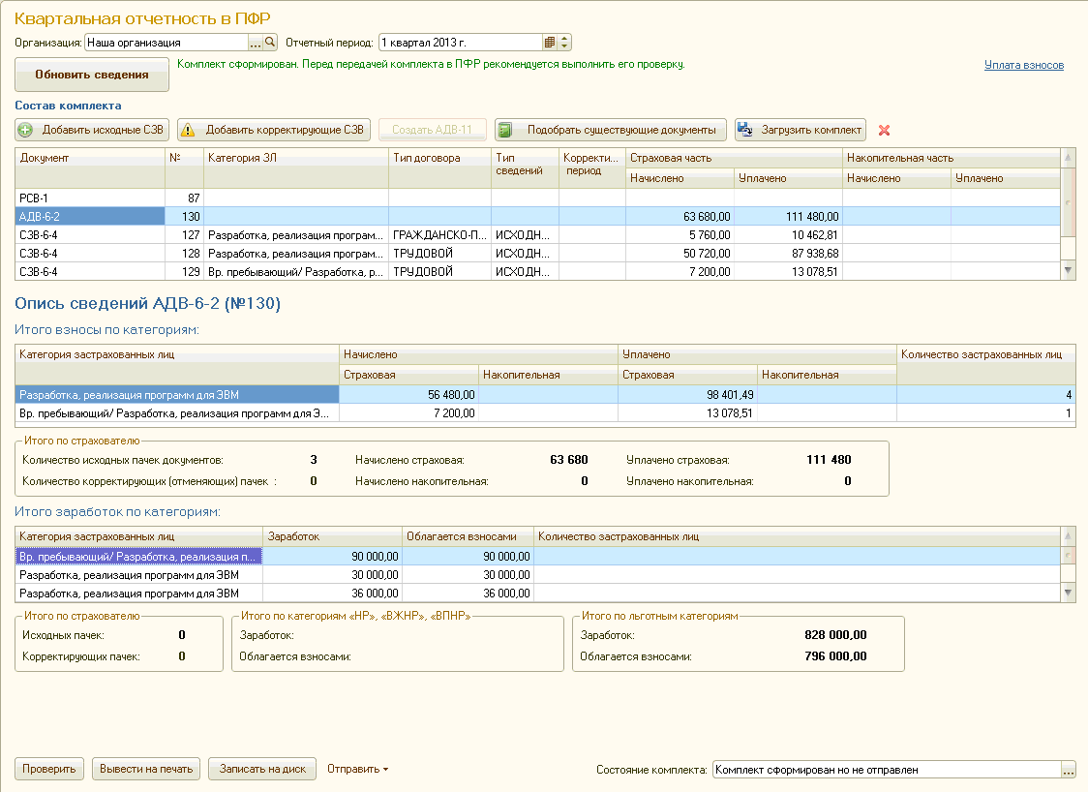Click reporting period spinner arrows

[565, 43]
